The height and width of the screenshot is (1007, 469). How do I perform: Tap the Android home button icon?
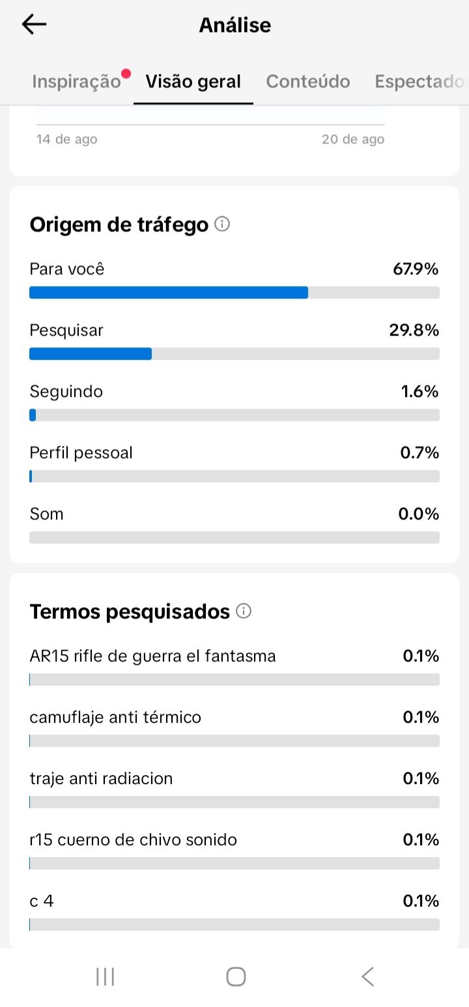pos(236,976)
